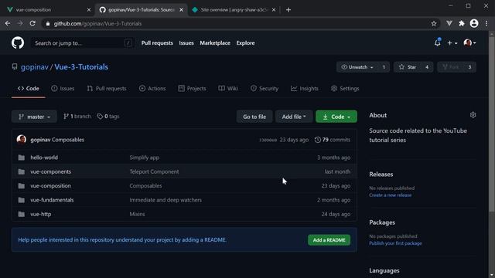The image size is (495, 278).
Task: Open Immediate and deep watchers commit
Action: pos(166,200)
